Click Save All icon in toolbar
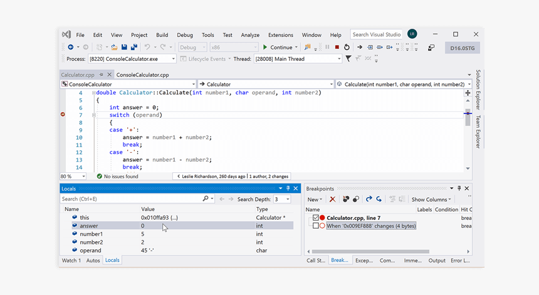The height and width of the screenshot is (295, 539). pos(133,47)
